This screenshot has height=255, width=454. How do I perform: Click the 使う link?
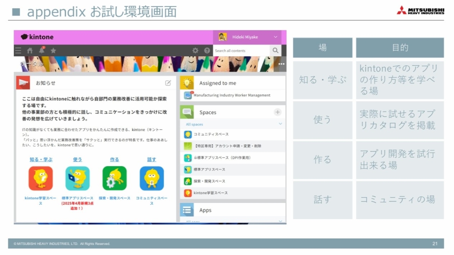(78, 159)
